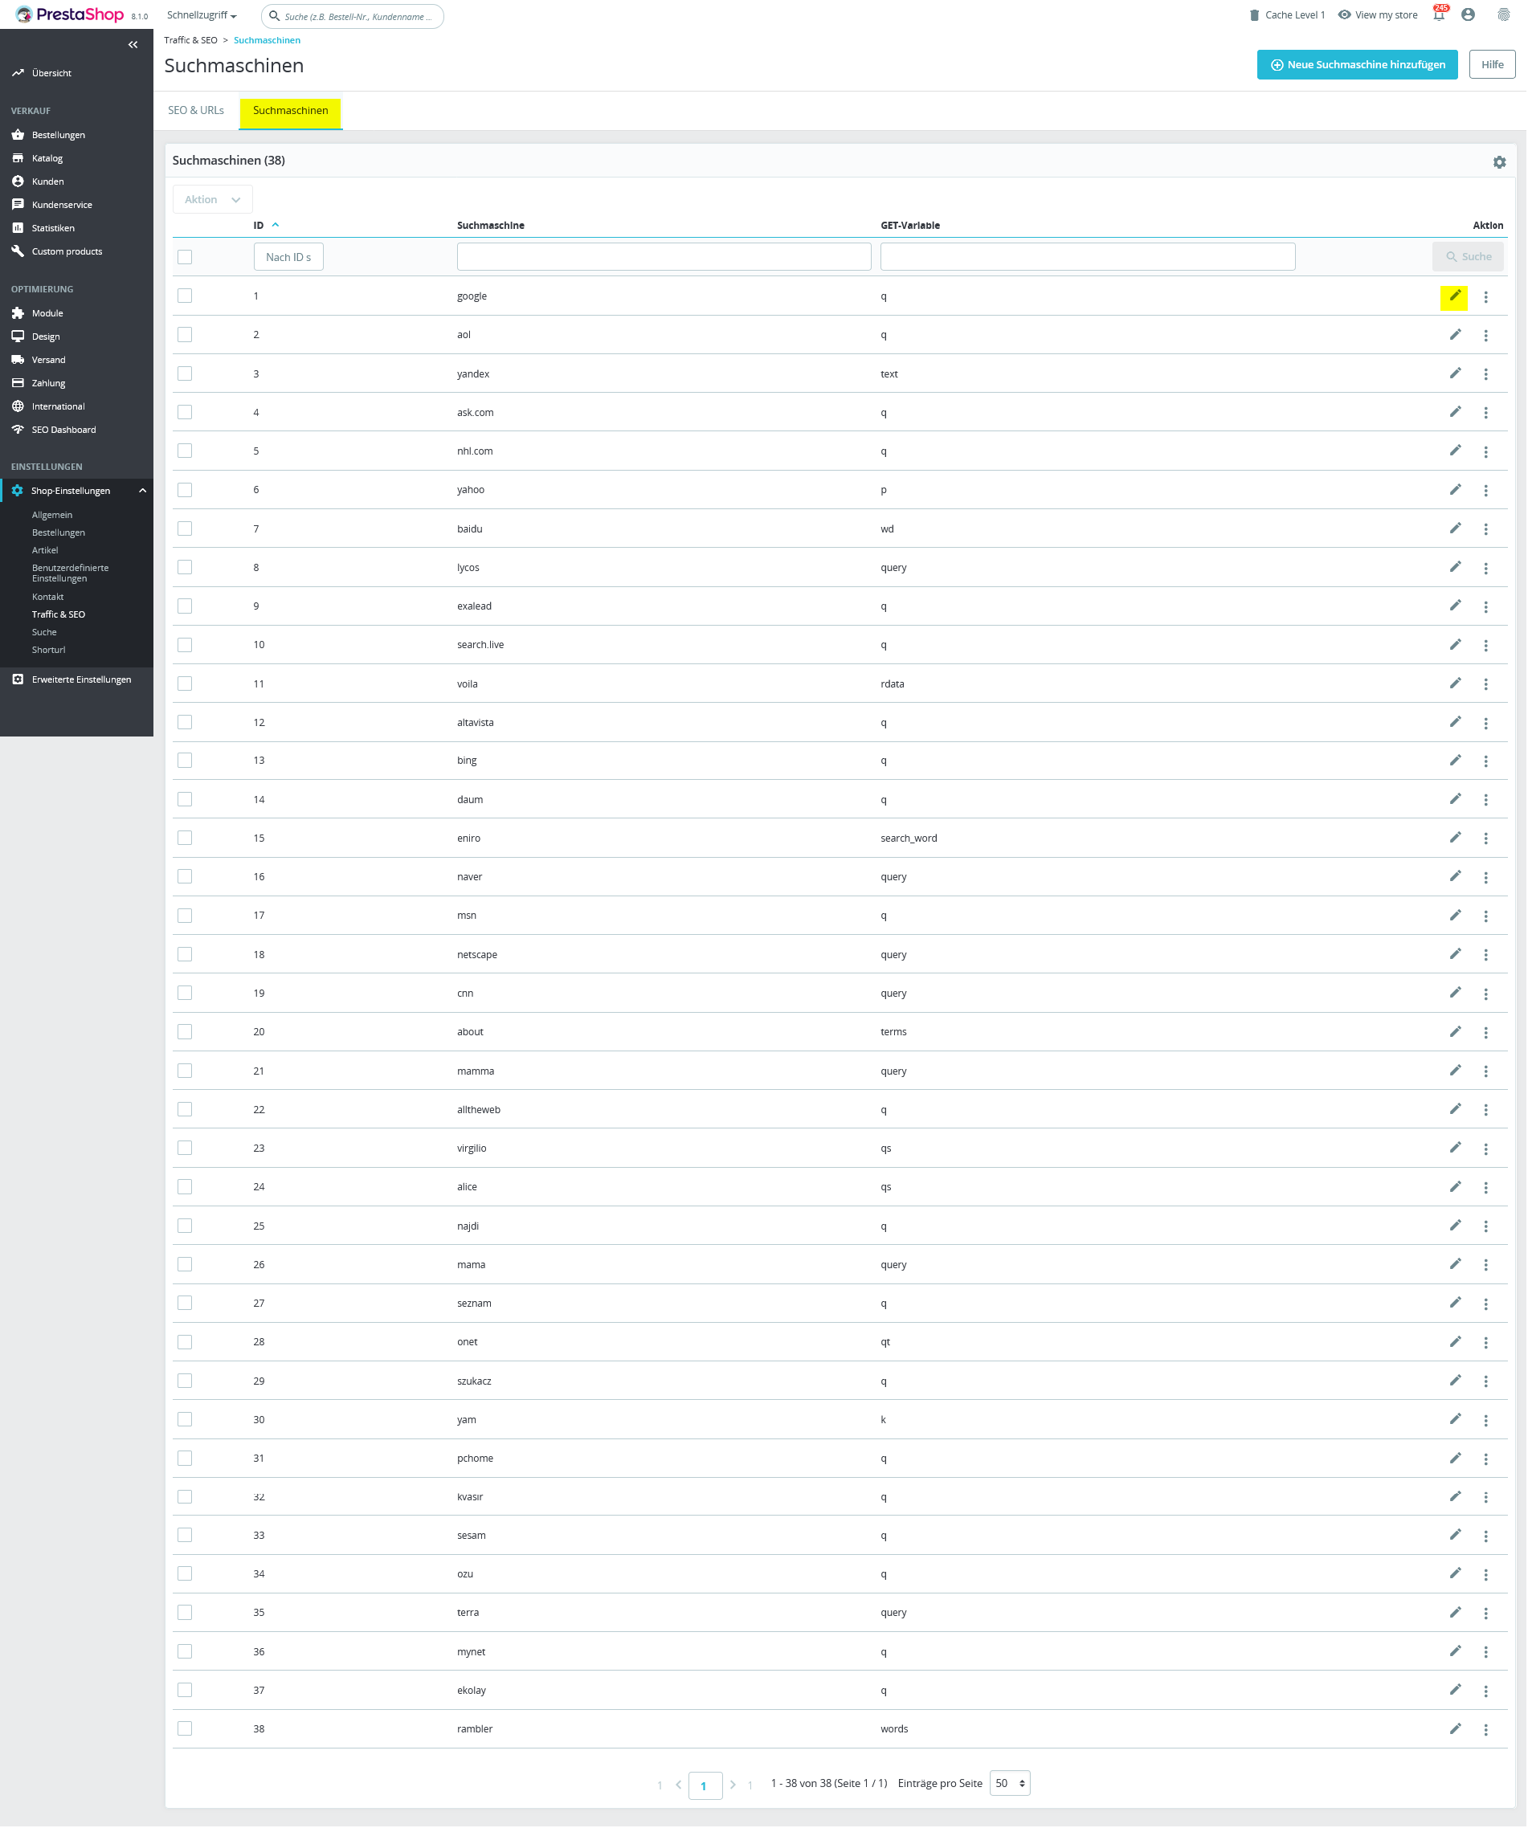The height and width of the screenshot is (1828, 1528).
Task: Check the box next to seznam
Action: coord(185,1304)
